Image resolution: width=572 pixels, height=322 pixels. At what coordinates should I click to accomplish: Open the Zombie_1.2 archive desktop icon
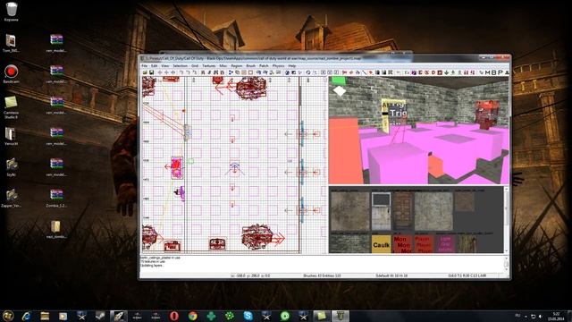[x=56, y=198]
